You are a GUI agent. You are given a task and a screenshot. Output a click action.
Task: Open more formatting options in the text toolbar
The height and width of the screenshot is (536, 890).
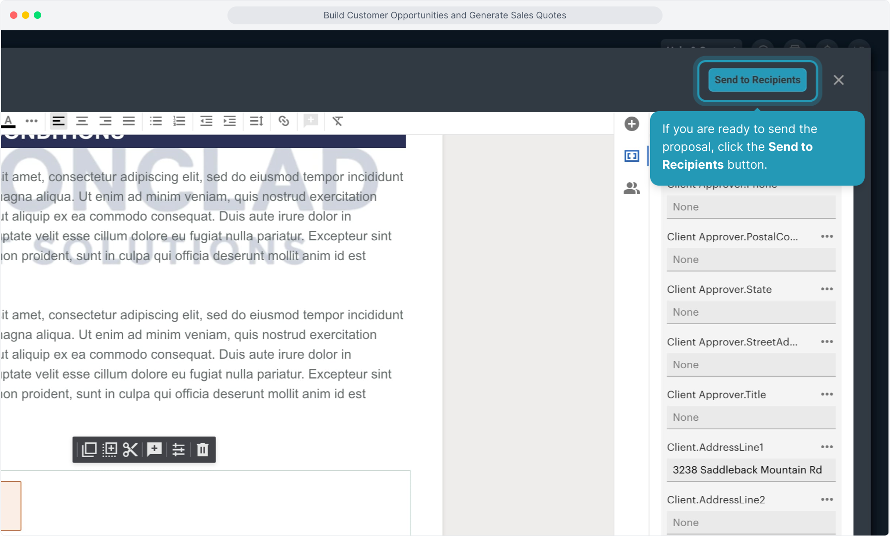pos(32,121)
